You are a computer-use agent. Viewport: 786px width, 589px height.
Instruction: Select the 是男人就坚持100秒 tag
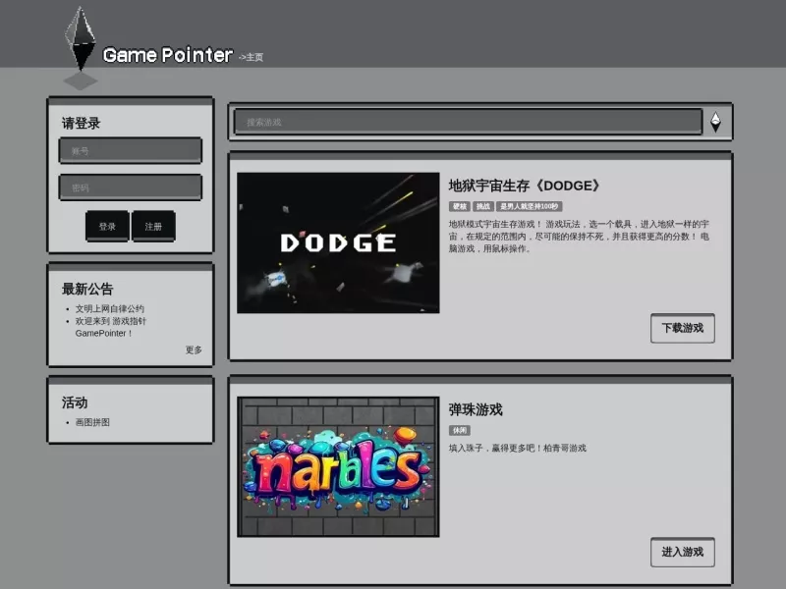click(530, 206)
